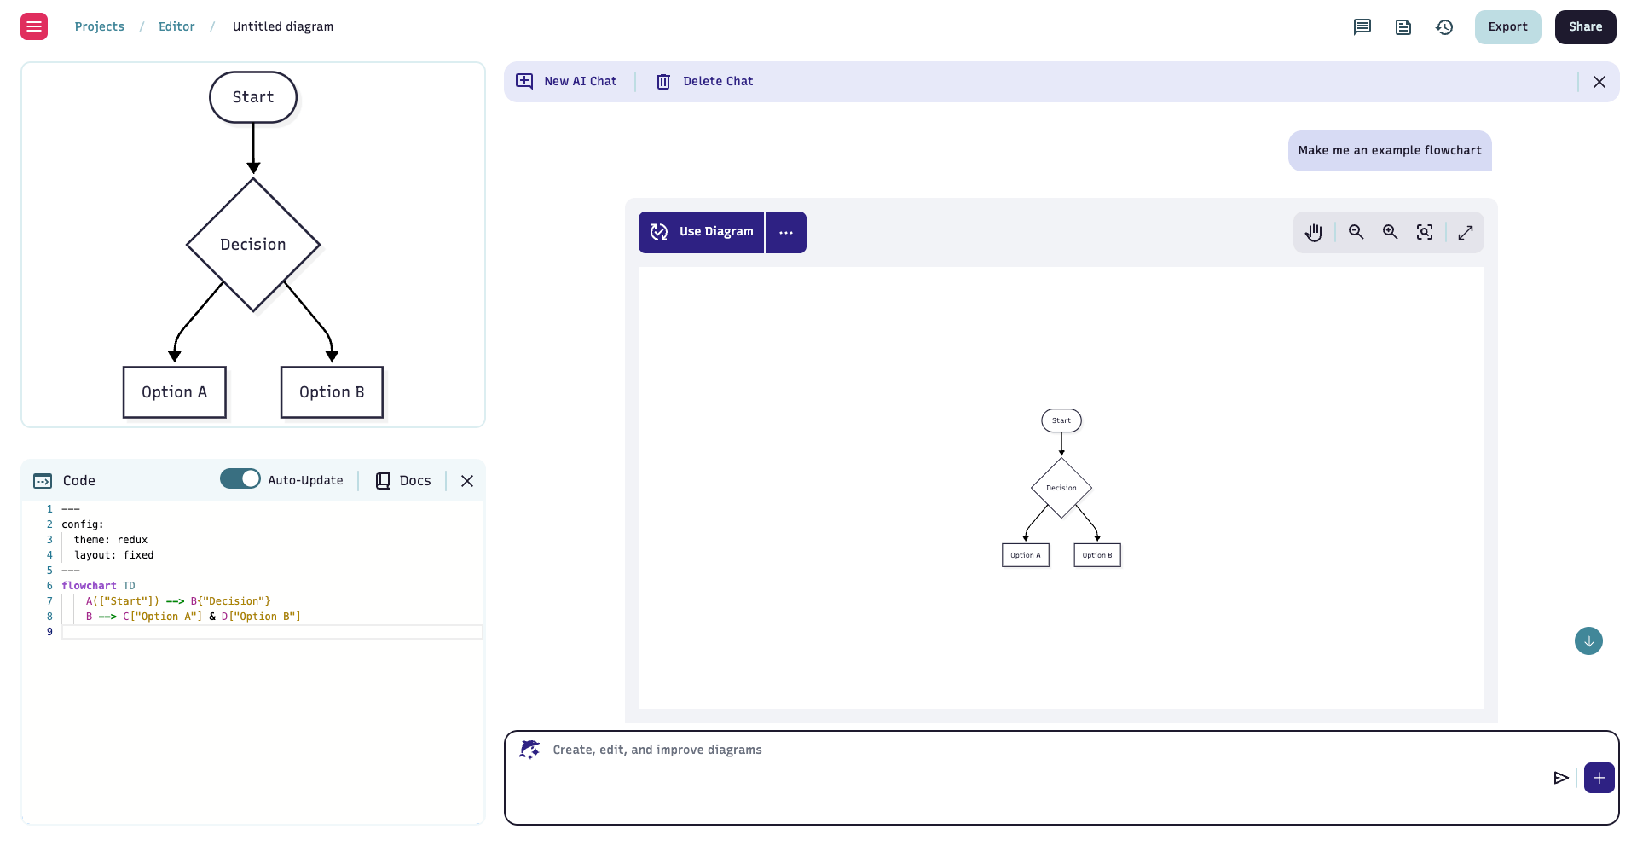Close the AI chat panel
The image size is (1637, 846).
tap(1599, 82)
